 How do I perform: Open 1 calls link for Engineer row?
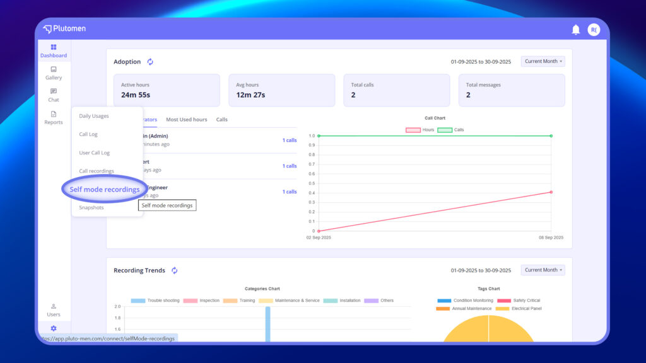tap(289, 192)
